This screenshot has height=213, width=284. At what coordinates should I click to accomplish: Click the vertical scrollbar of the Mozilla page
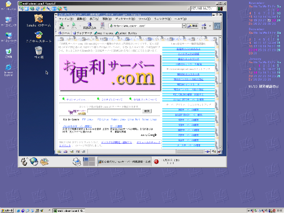tap(220, 92)
